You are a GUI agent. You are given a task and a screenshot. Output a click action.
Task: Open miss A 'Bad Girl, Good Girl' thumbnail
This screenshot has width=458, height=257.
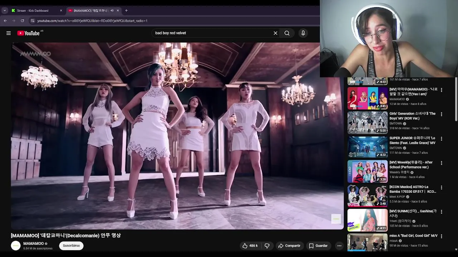367,242
